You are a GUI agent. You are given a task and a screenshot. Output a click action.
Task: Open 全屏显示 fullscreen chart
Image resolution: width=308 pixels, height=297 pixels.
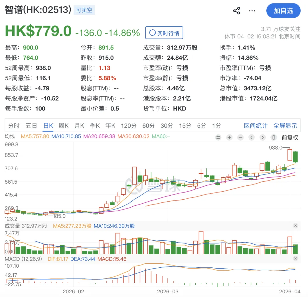coord(285,126)
